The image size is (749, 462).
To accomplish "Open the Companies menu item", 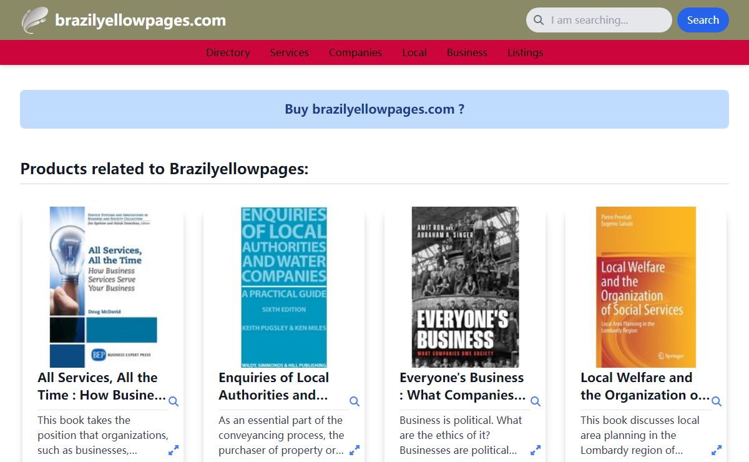I will pyautogui.click(x=356, y=52).
